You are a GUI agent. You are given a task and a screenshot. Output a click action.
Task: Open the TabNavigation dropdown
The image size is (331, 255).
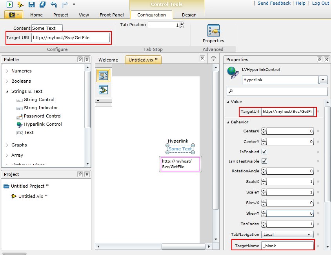click(287, 235)
